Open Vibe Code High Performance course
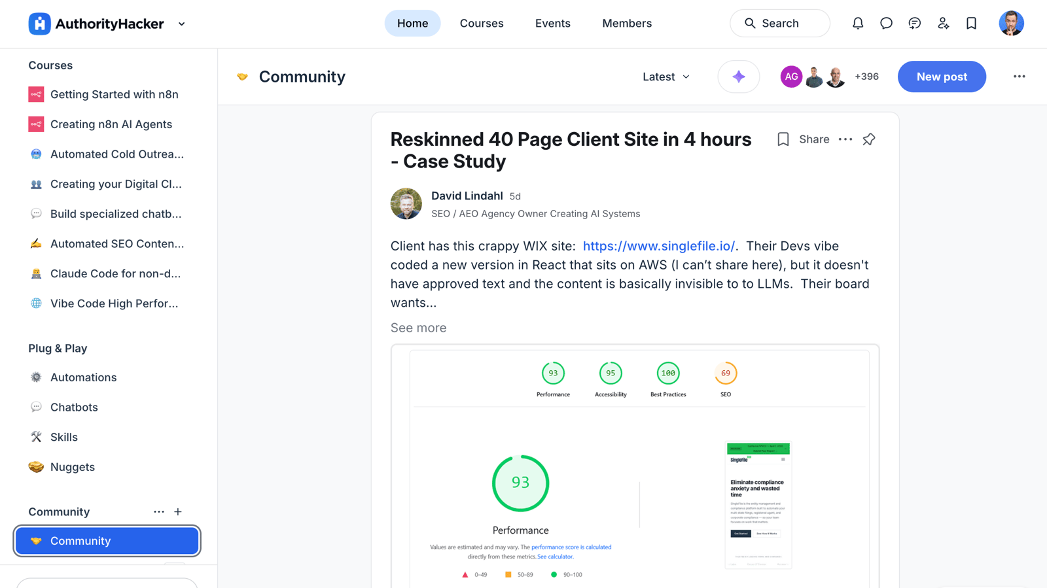The image size is (1047, 588). 107,303
